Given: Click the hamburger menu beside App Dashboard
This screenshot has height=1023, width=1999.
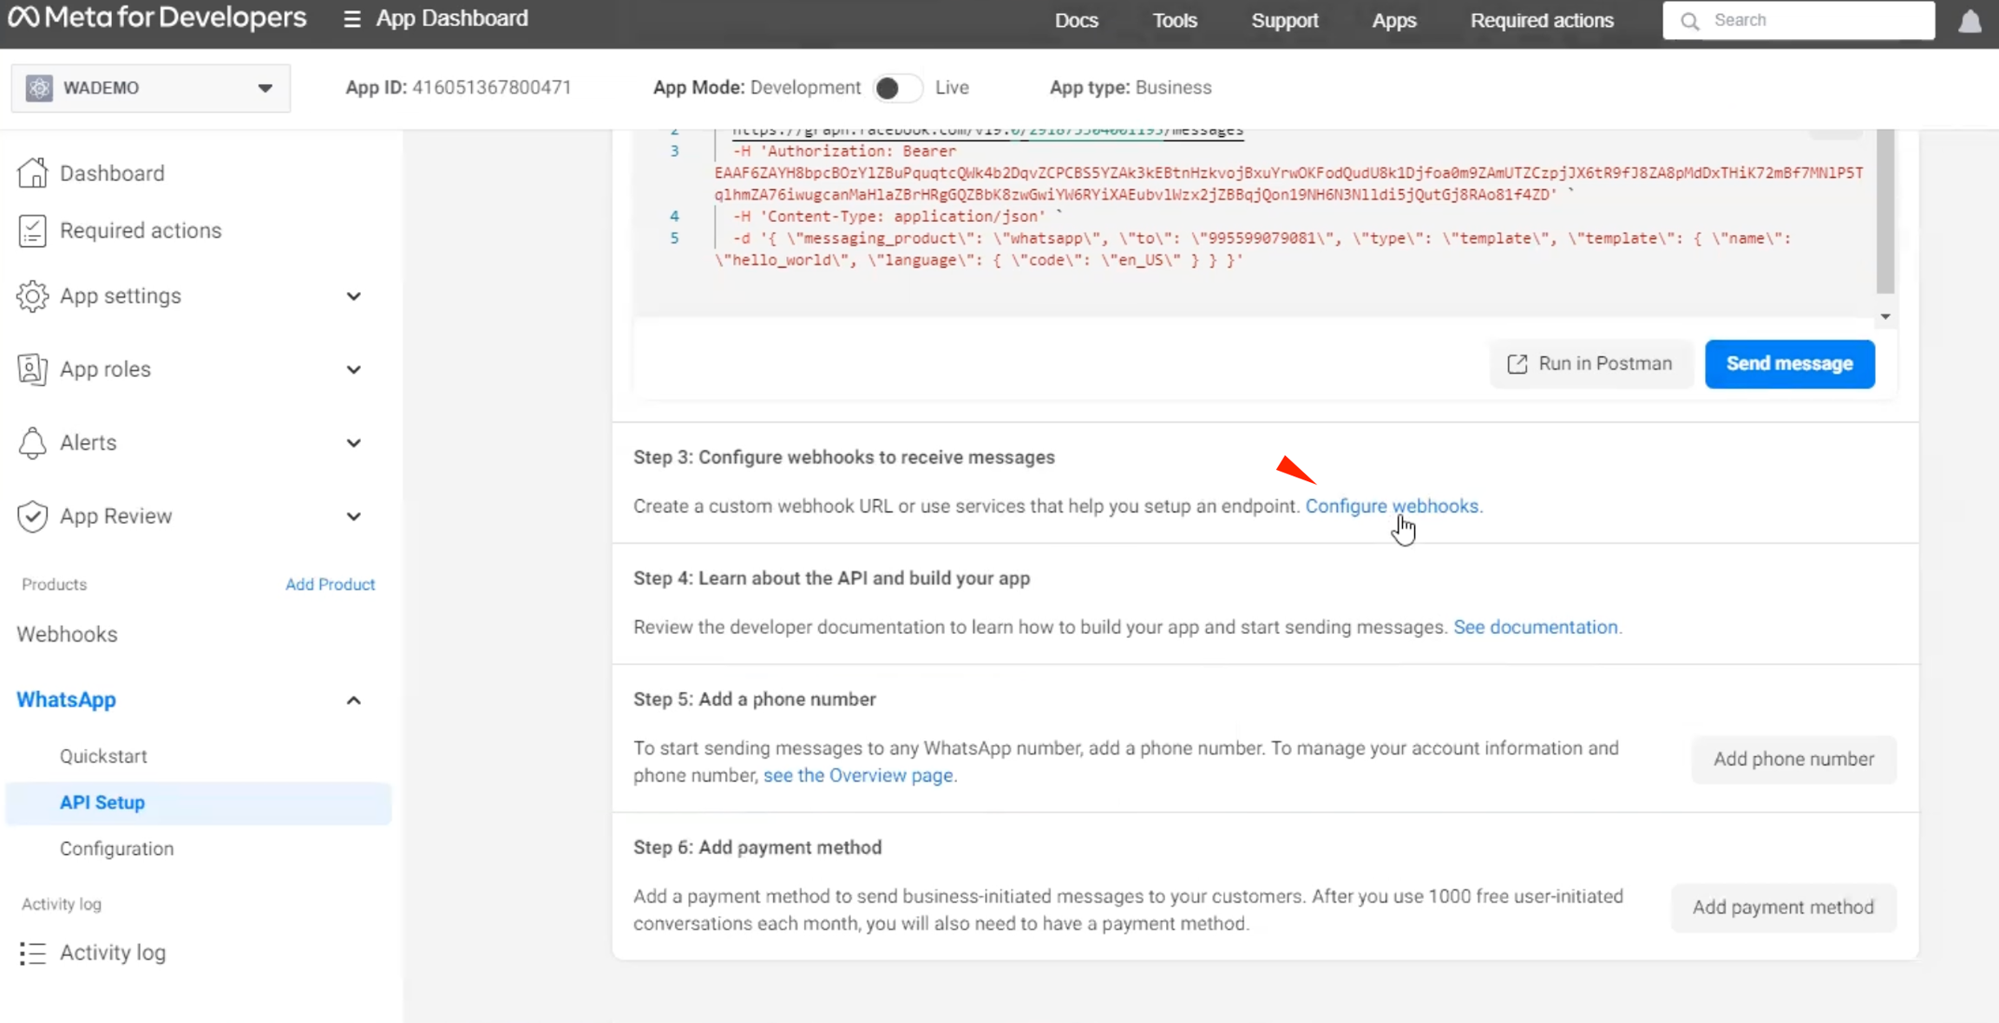Looking at the screenshot, I should click(x=351, y=19).
